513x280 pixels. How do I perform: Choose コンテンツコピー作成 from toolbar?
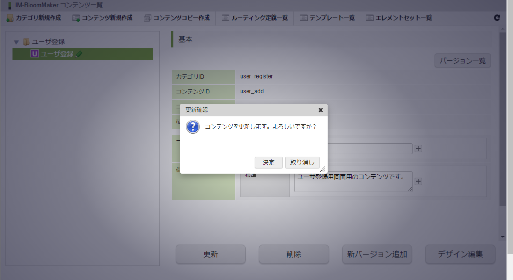coord(176,18)
